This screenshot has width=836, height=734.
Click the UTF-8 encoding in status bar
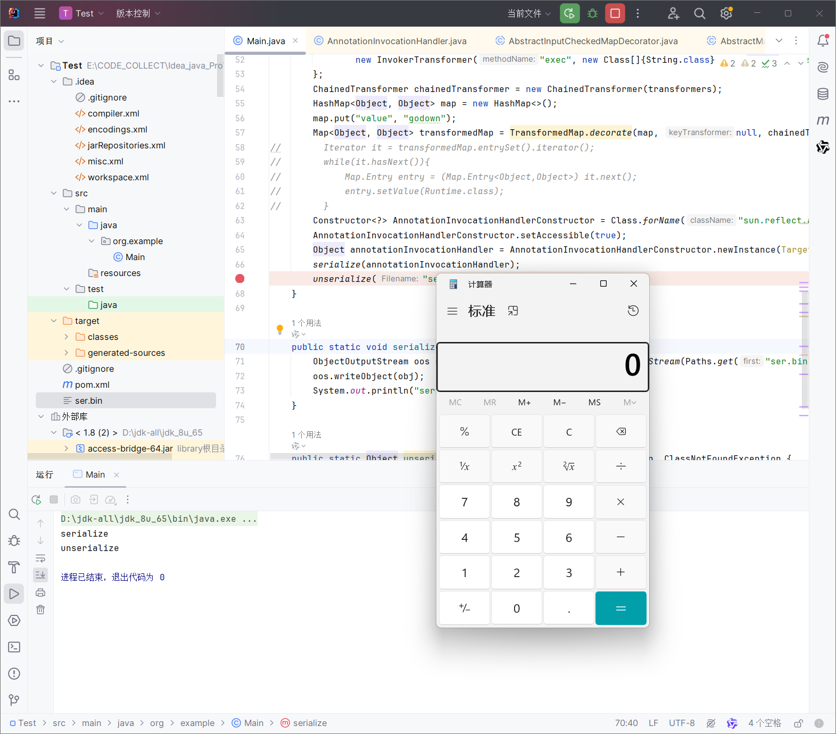[x=682, y=723]
